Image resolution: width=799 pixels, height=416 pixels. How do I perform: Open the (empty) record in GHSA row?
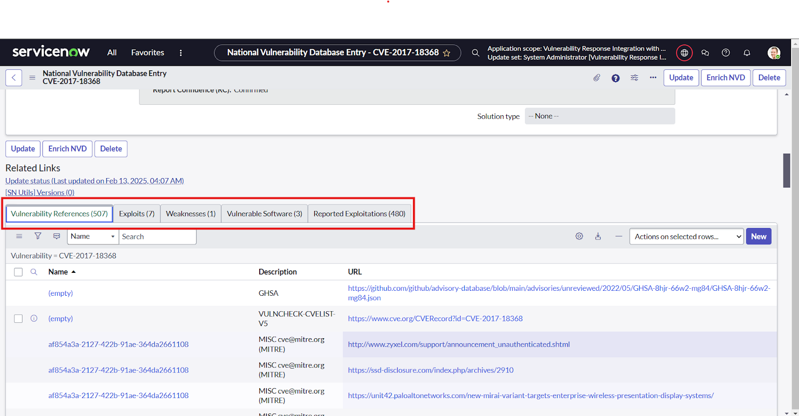coord(60,293)
